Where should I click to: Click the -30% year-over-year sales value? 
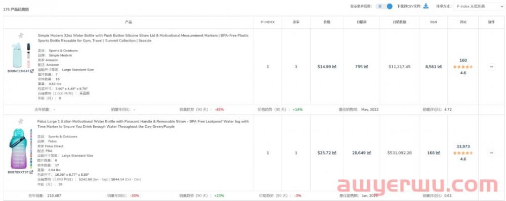[135, 195]
